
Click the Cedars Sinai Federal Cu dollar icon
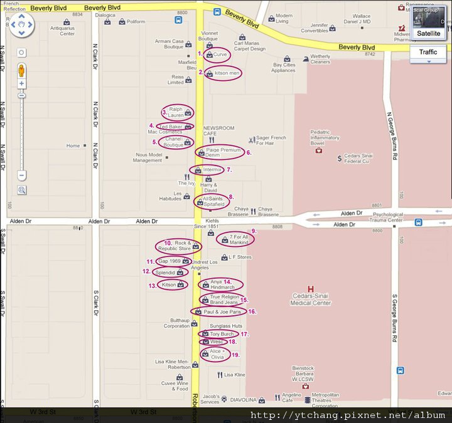pyautogui.click(x=340, y=159)
